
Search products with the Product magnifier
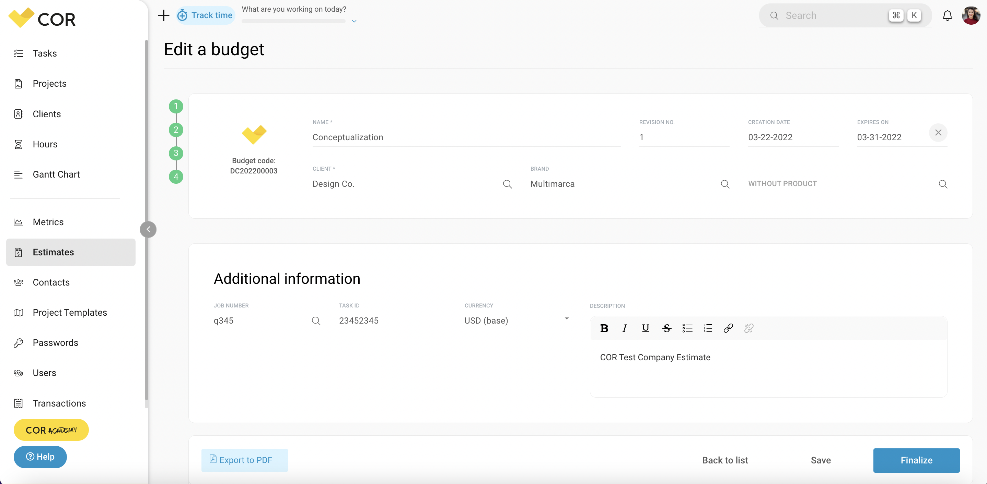pyautogui.click(x=942, y=184)
